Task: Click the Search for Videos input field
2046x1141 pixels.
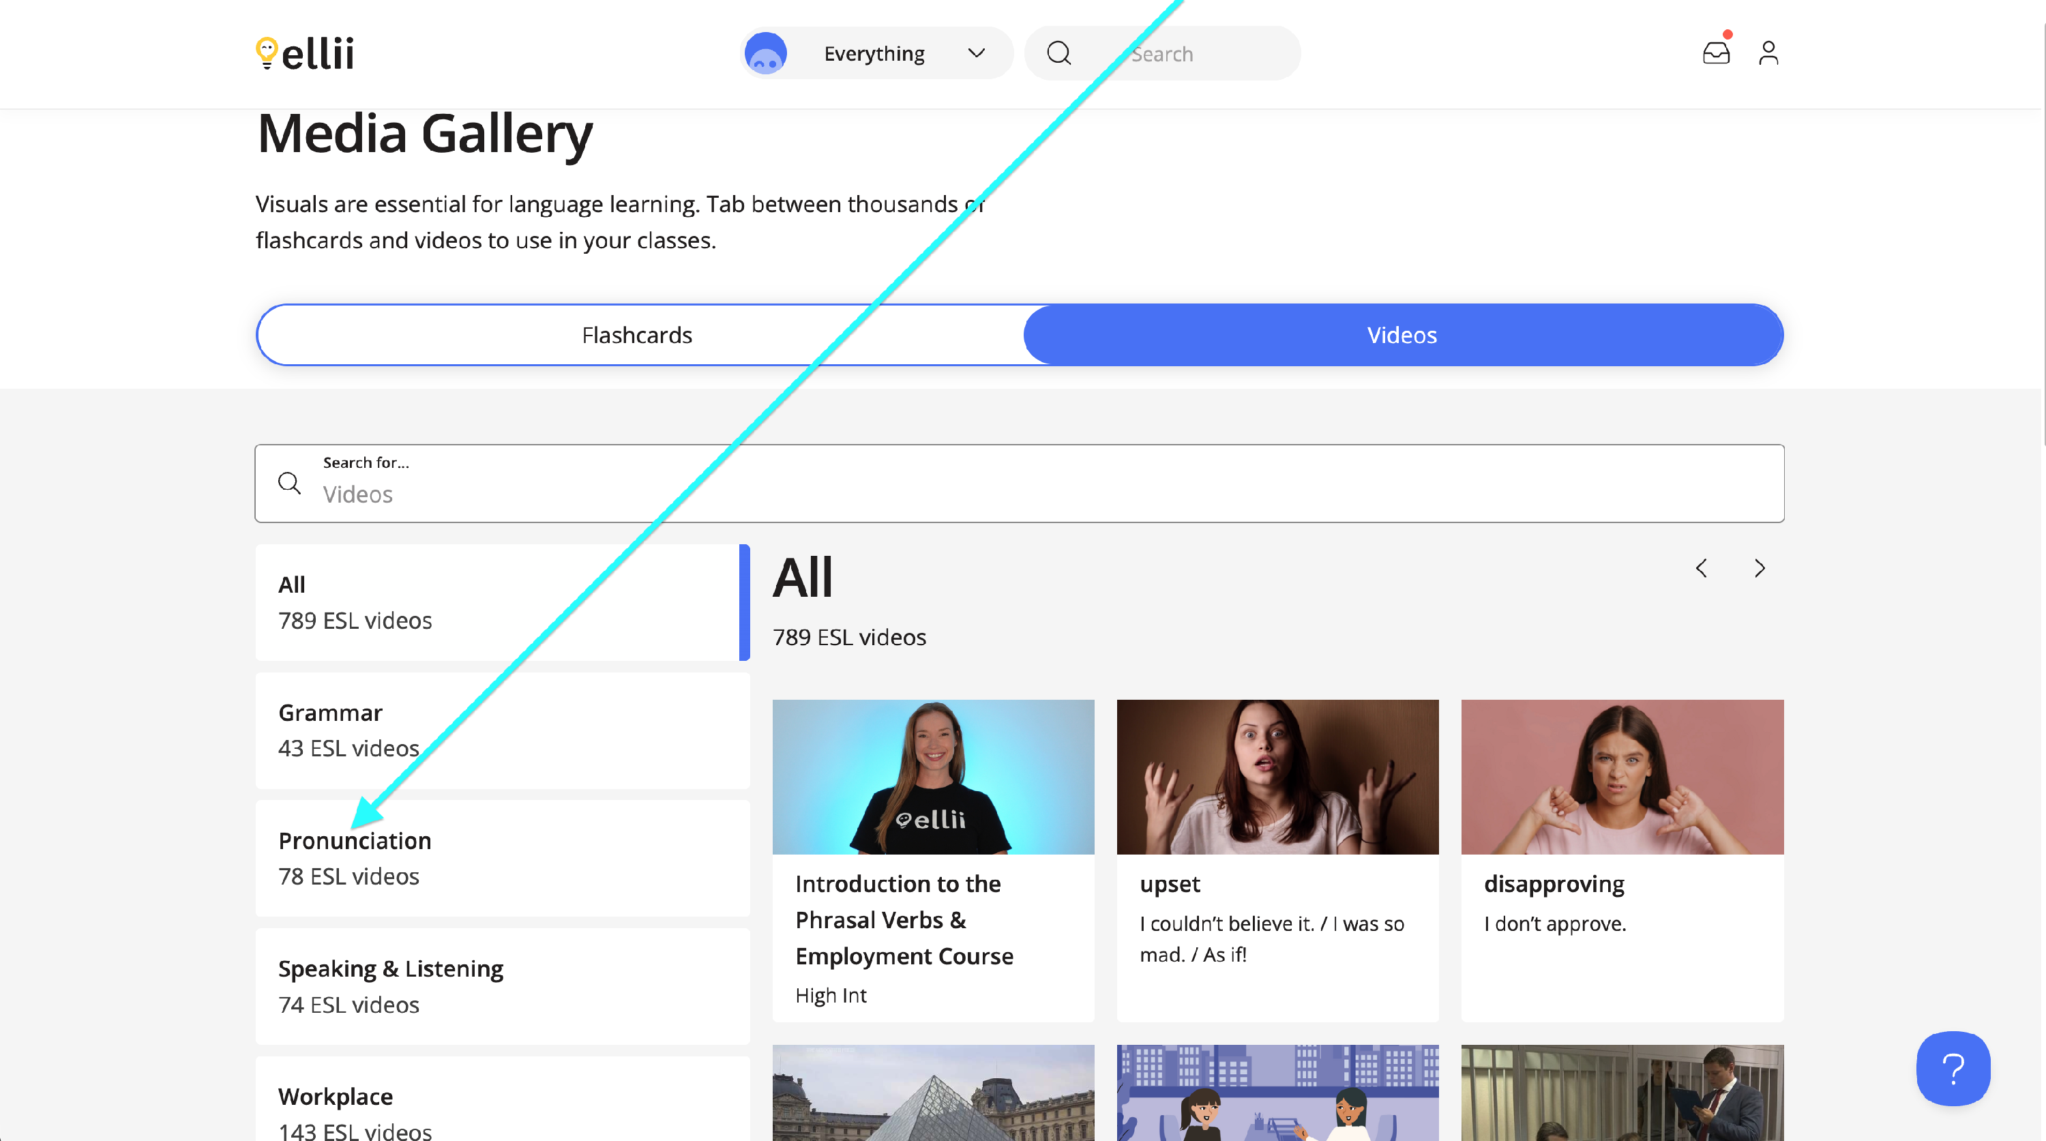Action: (1033, 493)
